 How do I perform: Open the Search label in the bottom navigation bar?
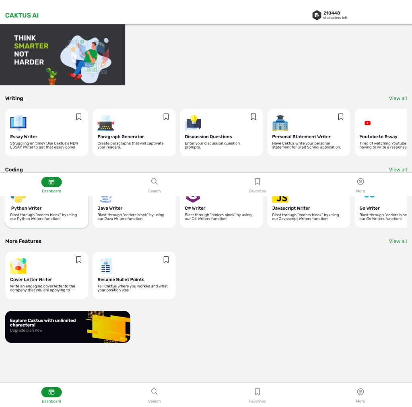pyautogui.click(x=154, y=401)
